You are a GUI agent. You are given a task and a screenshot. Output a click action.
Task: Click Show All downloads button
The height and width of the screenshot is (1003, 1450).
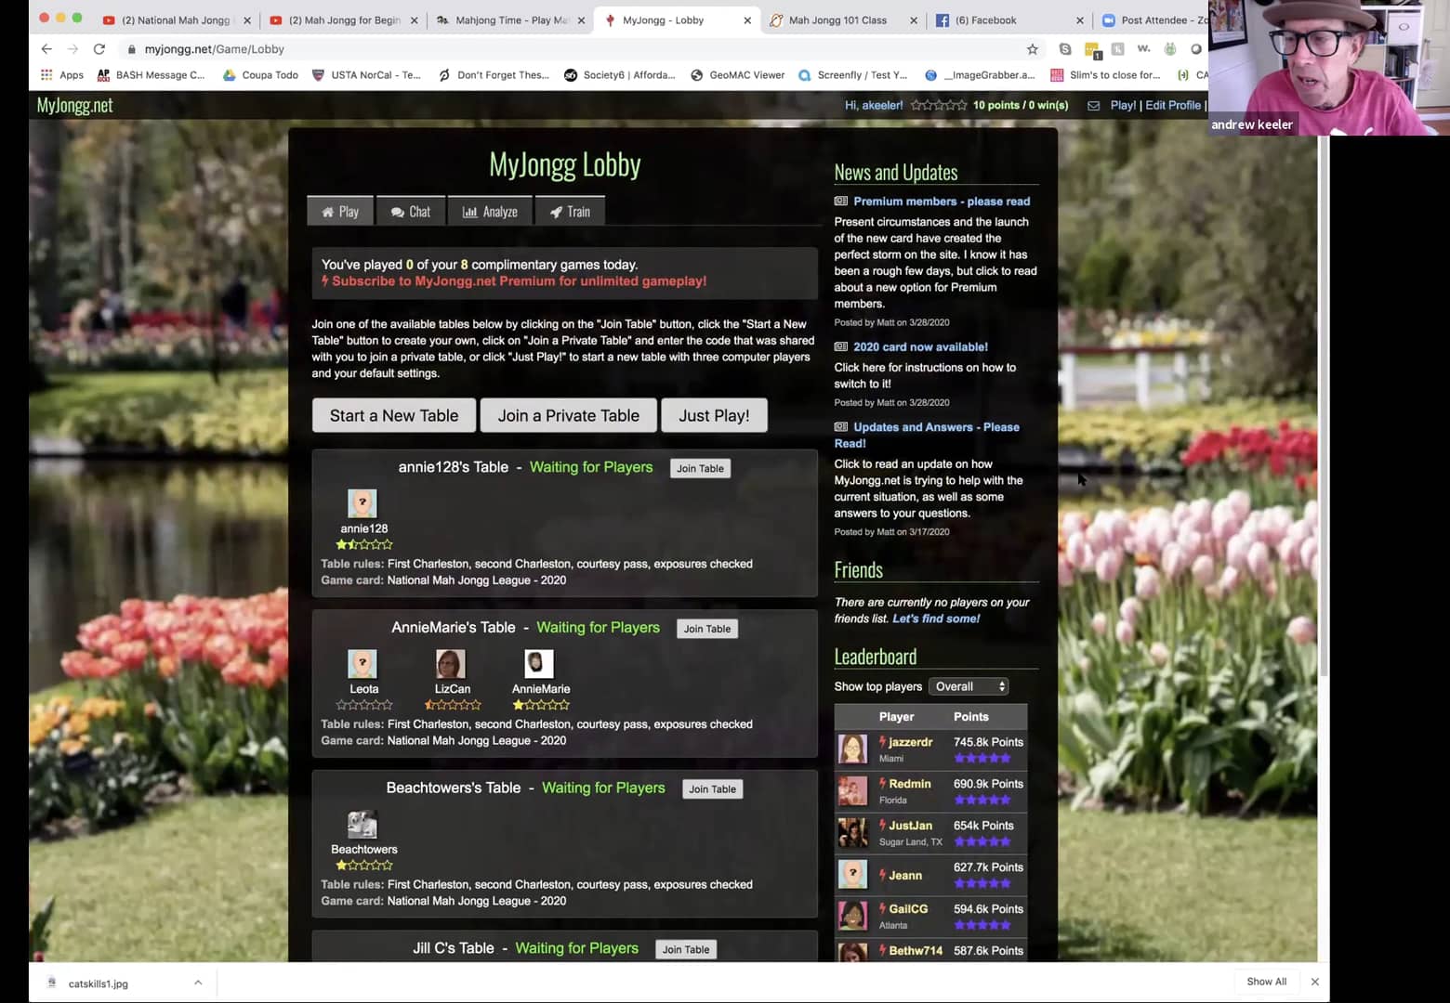[x=1266, y=982]
